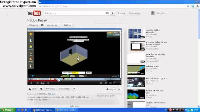This screenshot has height=112, width=200.
Task: Click the search input field
Action: 75,13
